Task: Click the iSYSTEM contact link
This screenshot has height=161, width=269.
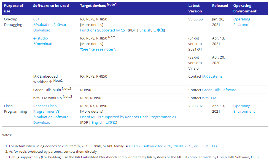Action: pos(209,98)
